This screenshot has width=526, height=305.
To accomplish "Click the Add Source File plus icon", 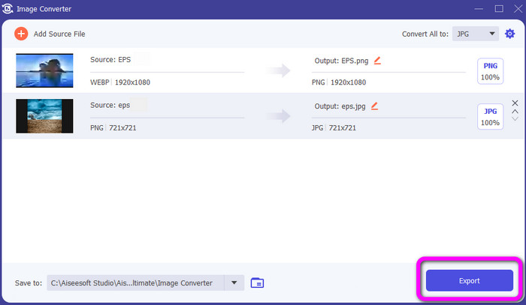I will click(x=20, y=34).
